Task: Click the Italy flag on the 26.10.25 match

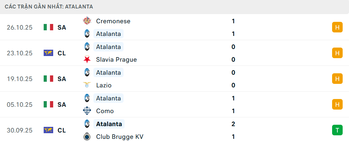Action: (x=48, y=27)
